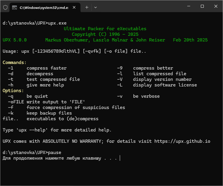Click 'ABSOLUTELY NO WARRANTY' text
Viewport: 223px width, 186px height.
[72, 141]
